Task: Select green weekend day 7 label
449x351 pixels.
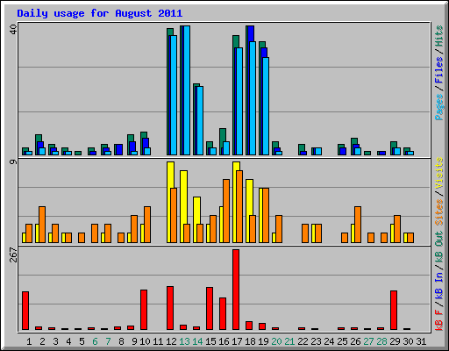Action: point(108,341)
